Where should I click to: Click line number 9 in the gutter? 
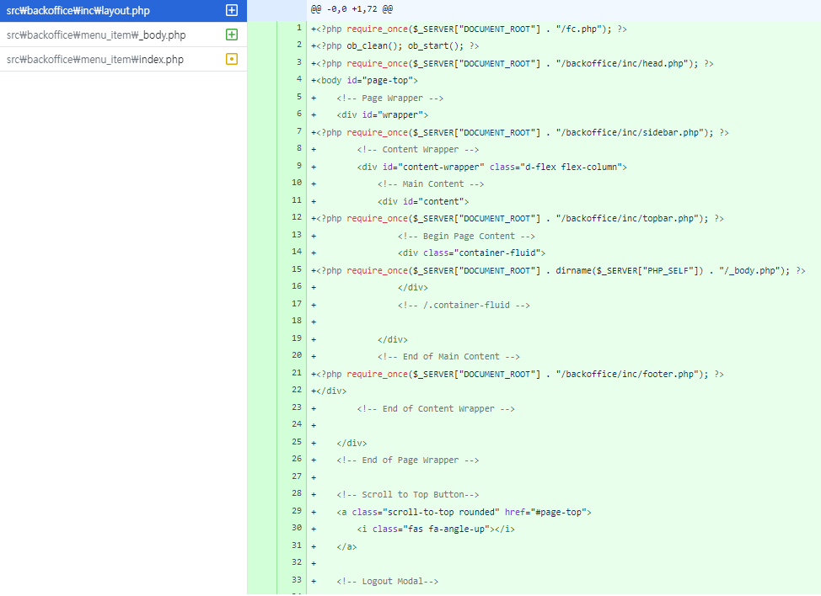(x=299, y=165)
